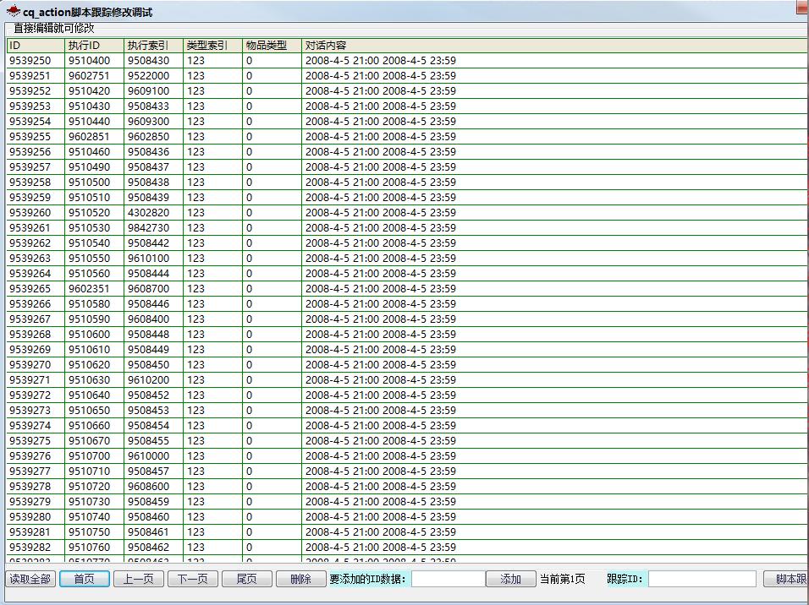Click the 脚本跟踪 button at bottom right
The height and width of the screenshot is (605, 809).
(785, 579)
